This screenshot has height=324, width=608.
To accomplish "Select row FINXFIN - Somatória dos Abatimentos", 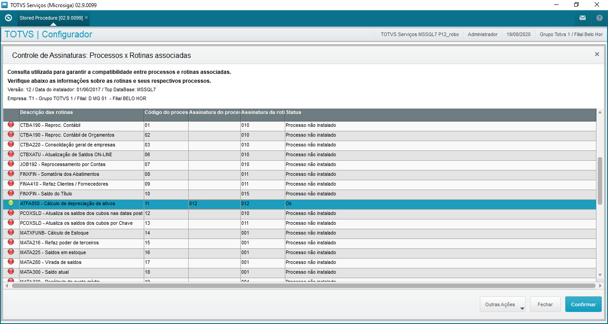I will pos(300,174).
